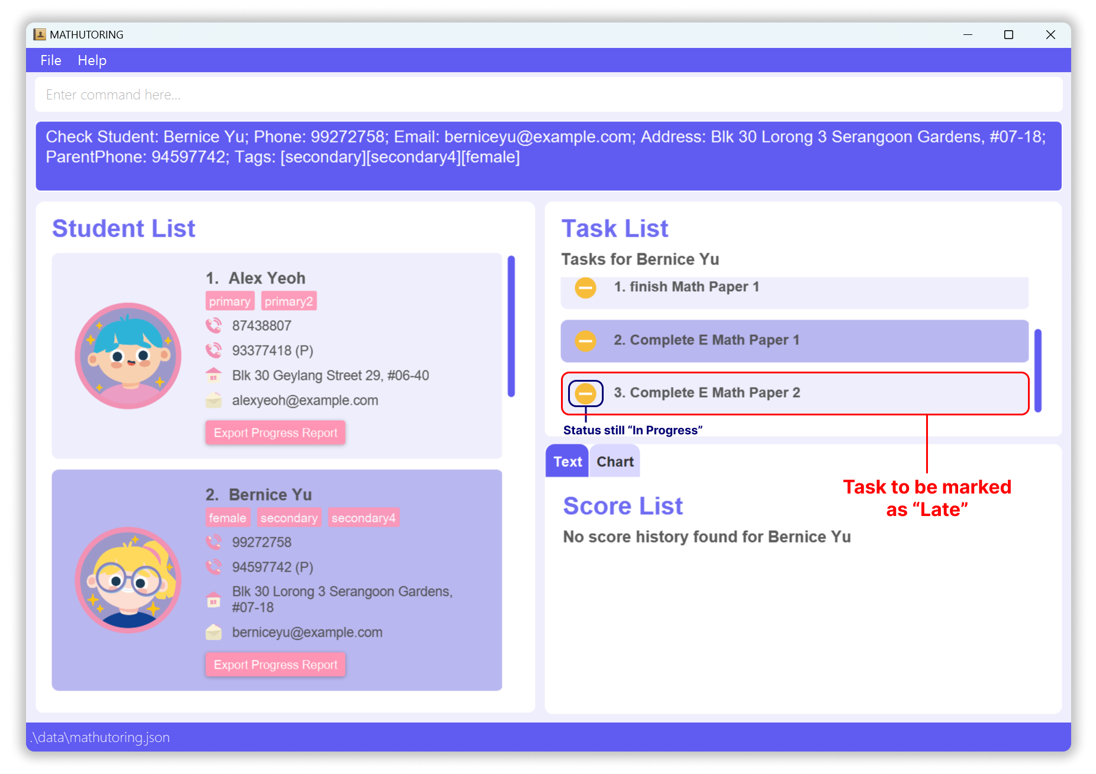Click Alex Yeoh's avatar picture
The image size is (1096, 774).
(x=128, y=356)
